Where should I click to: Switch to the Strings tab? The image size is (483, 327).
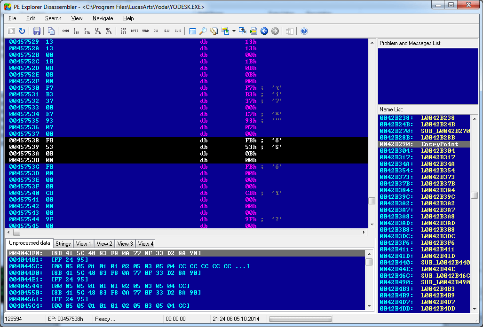[x=63, y=244]
